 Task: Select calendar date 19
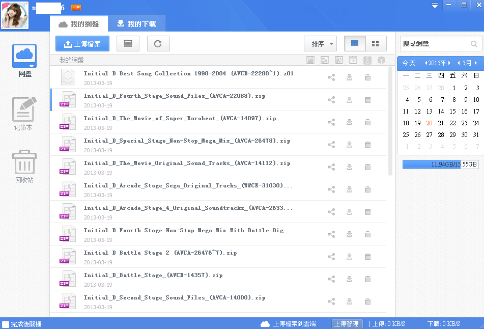(418, 123)
